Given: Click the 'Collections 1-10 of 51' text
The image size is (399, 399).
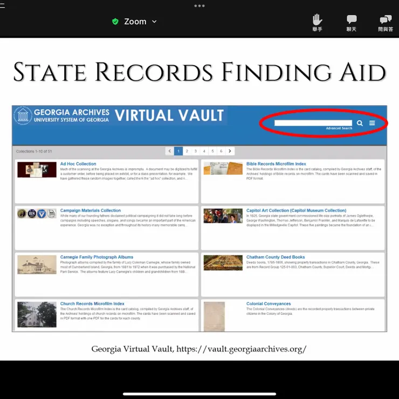Looking at the screenshot, I should point(34,152).
